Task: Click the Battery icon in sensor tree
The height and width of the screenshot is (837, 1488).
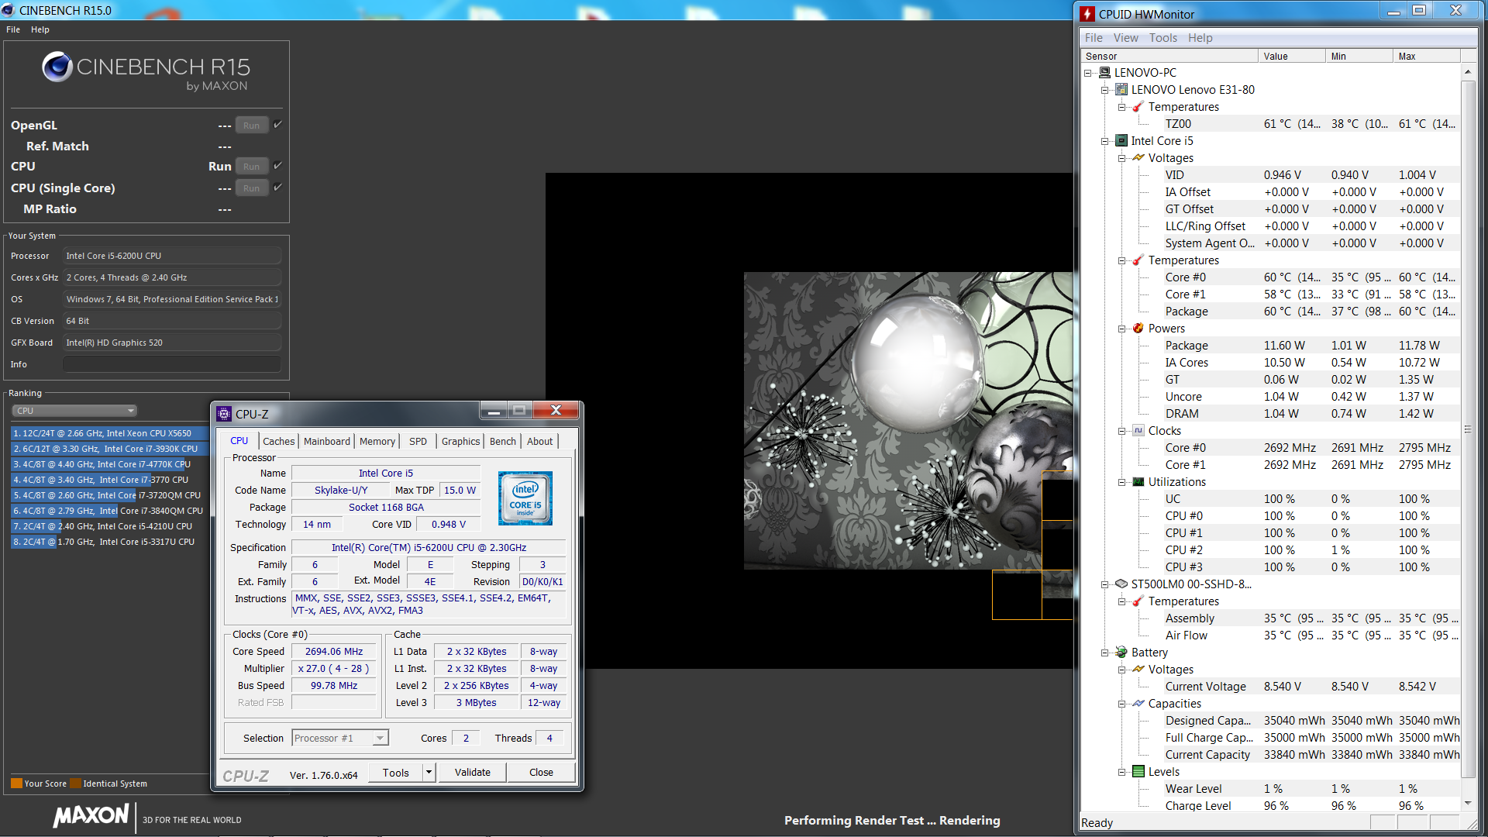Action: pyautogui.click(x=1121, y=653)
